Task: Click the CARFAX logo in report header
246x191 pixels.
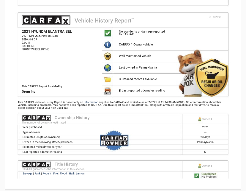Action: click(x=46, y=20)
